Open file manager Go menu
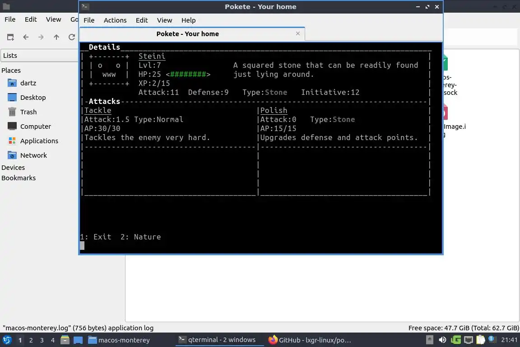Screen dimensions: 520x347 point(74,19)
